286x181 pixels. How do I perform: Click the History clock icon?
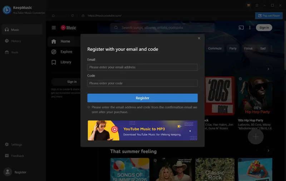coord(7,41)
